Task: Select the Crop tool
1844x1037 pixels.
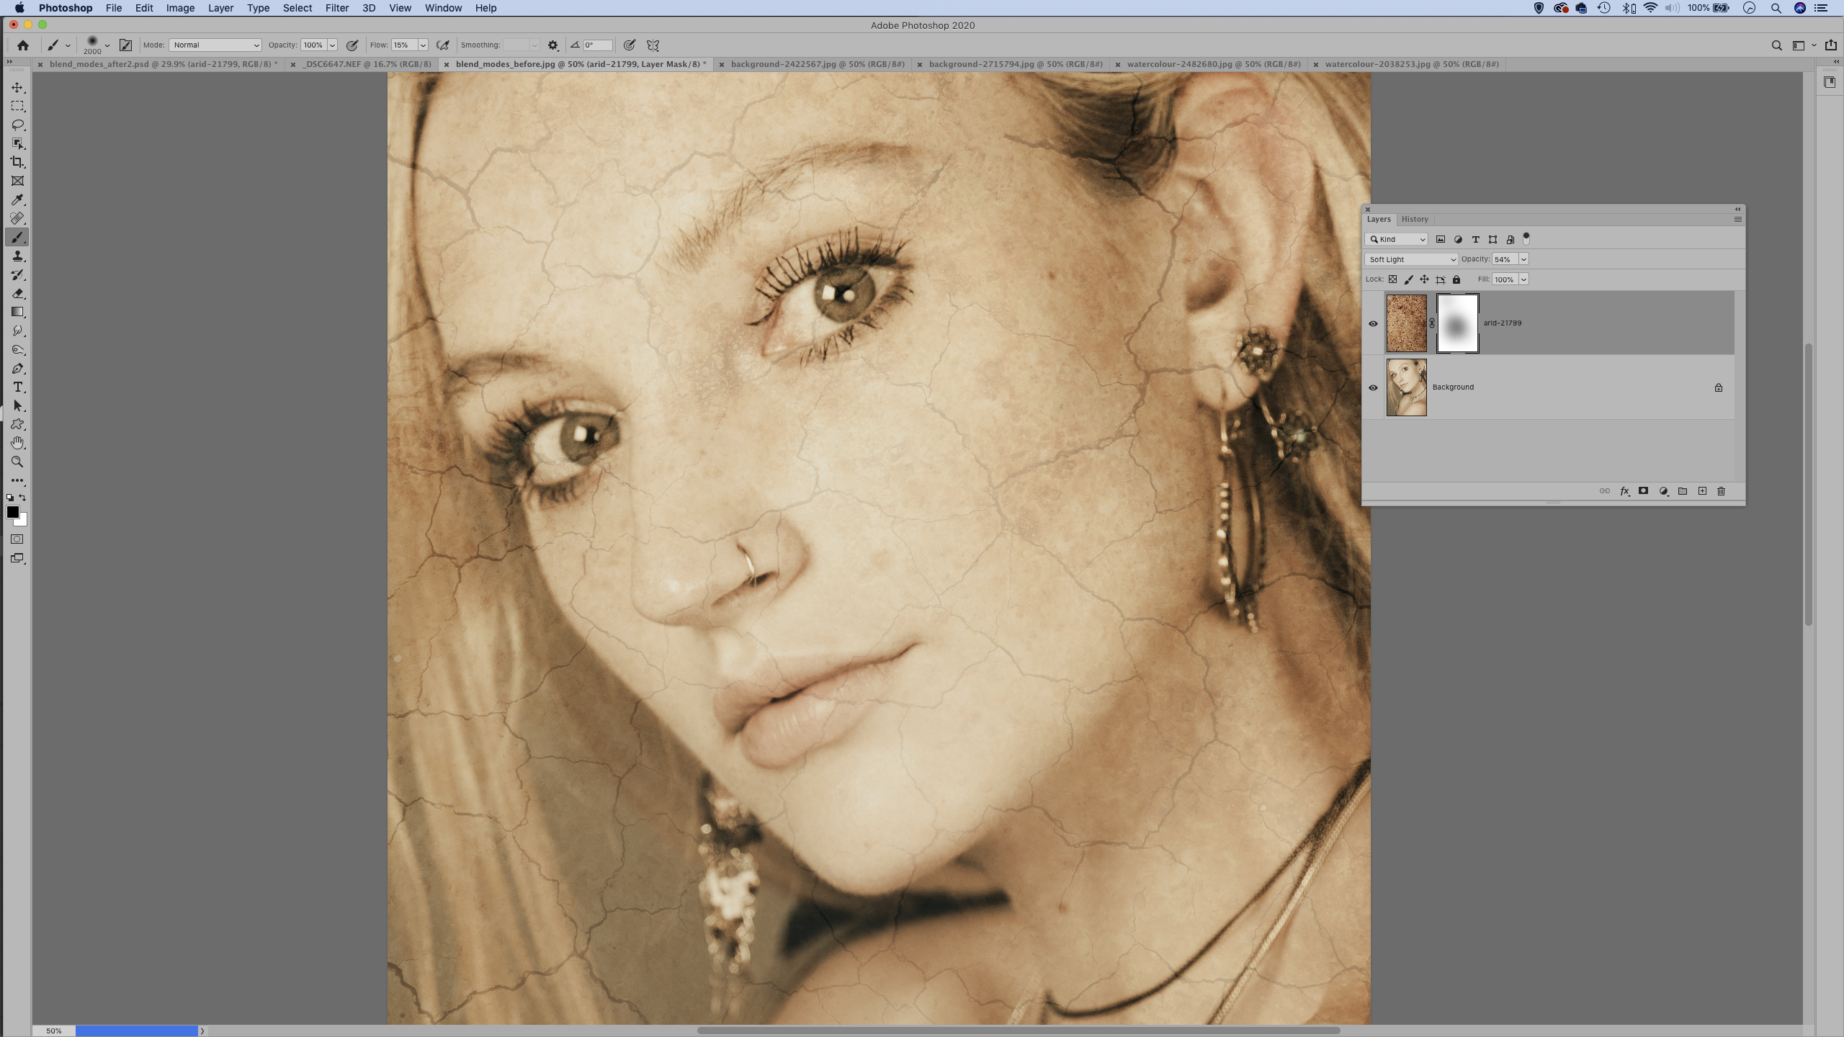Action: (x=17, y=162)
